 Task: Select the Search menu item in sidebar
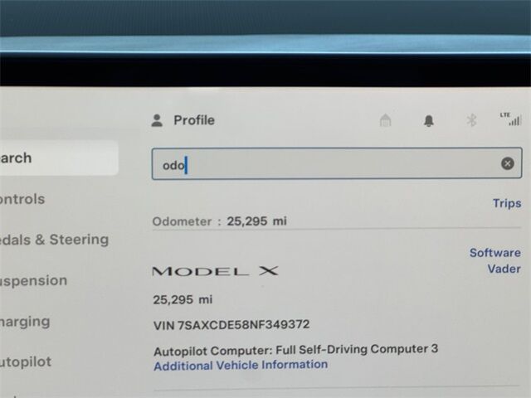[x=59, y=158]
